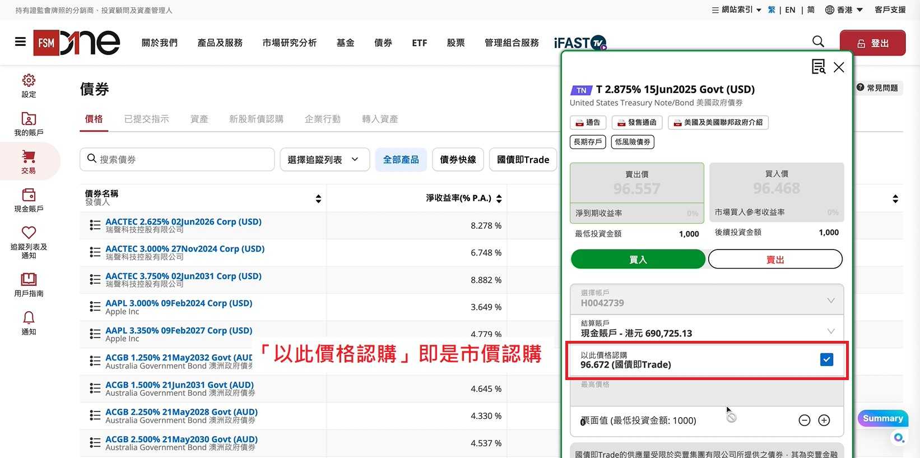Image resolution: width=920 pixels, height=458 pixels.
Task: Open 產品及服務 menu
Action: pos(220,43)
